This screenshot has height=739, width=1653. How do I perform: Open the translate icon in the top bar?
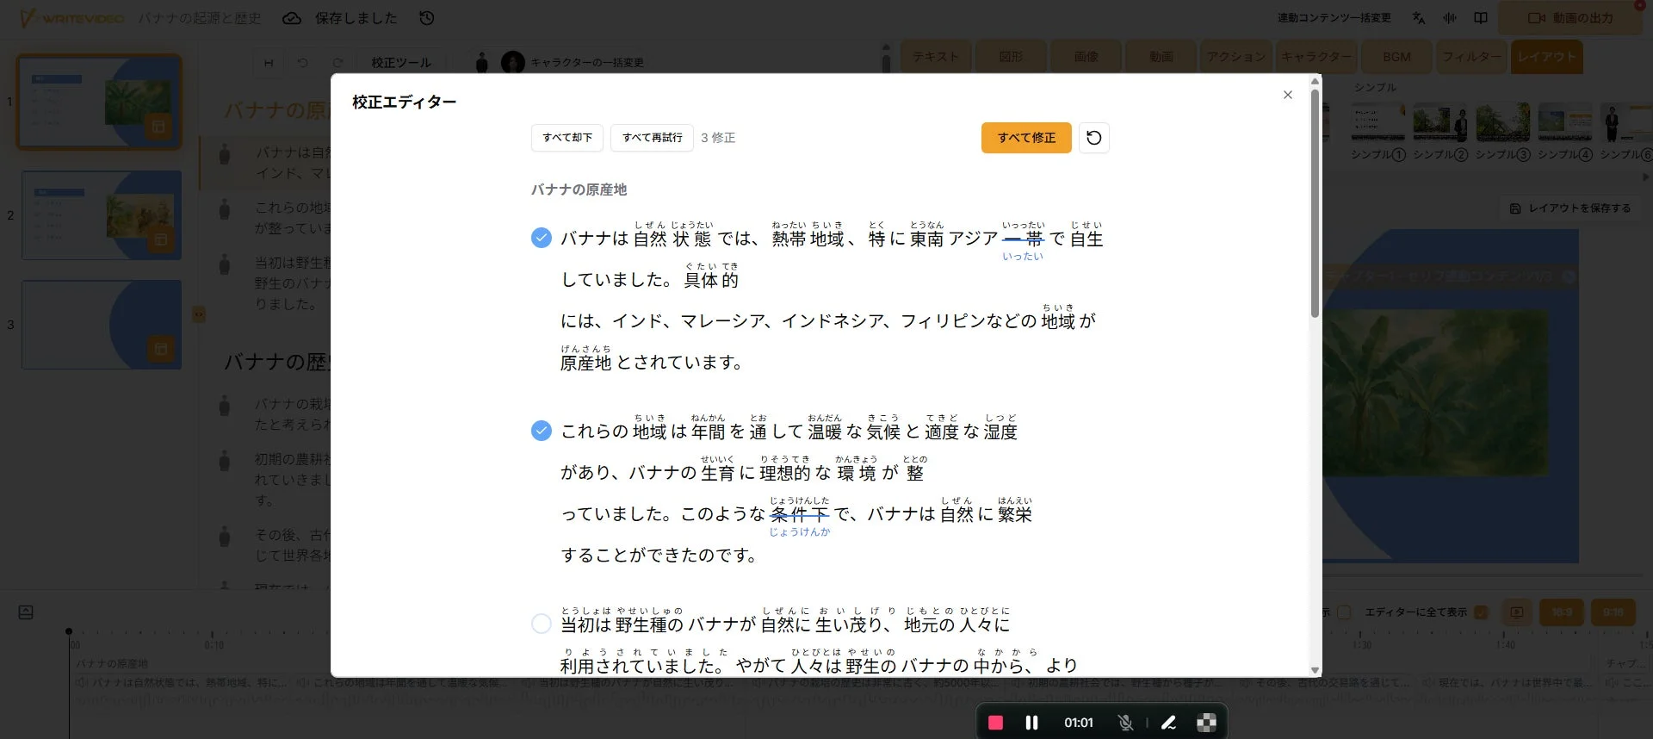1419,17
